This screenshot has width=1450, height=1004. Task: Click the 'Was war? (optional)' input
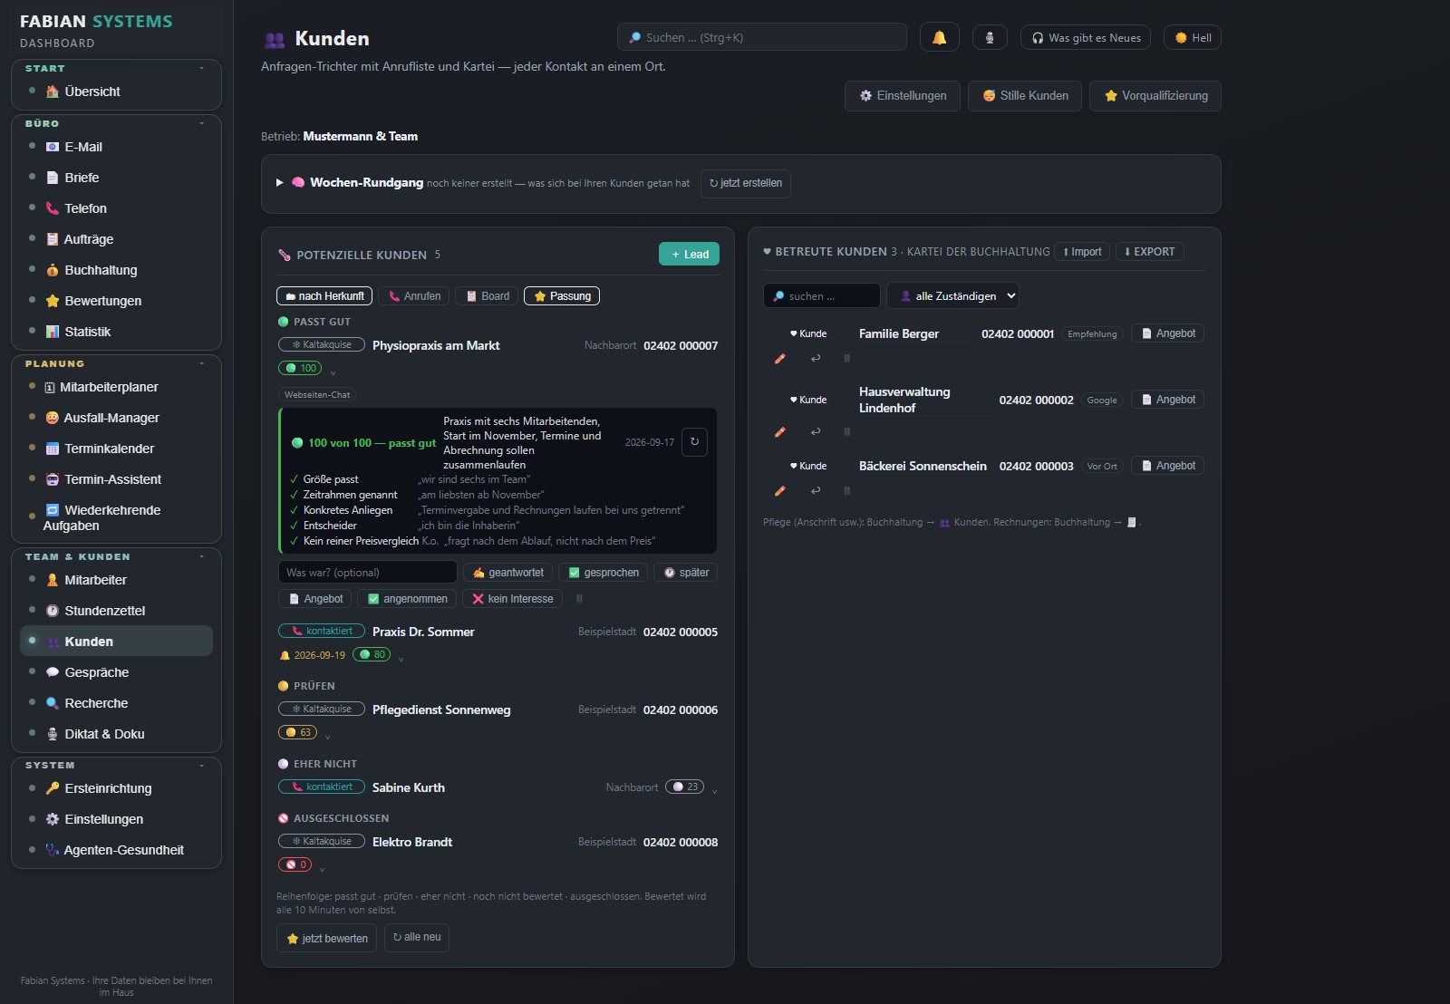367,573
